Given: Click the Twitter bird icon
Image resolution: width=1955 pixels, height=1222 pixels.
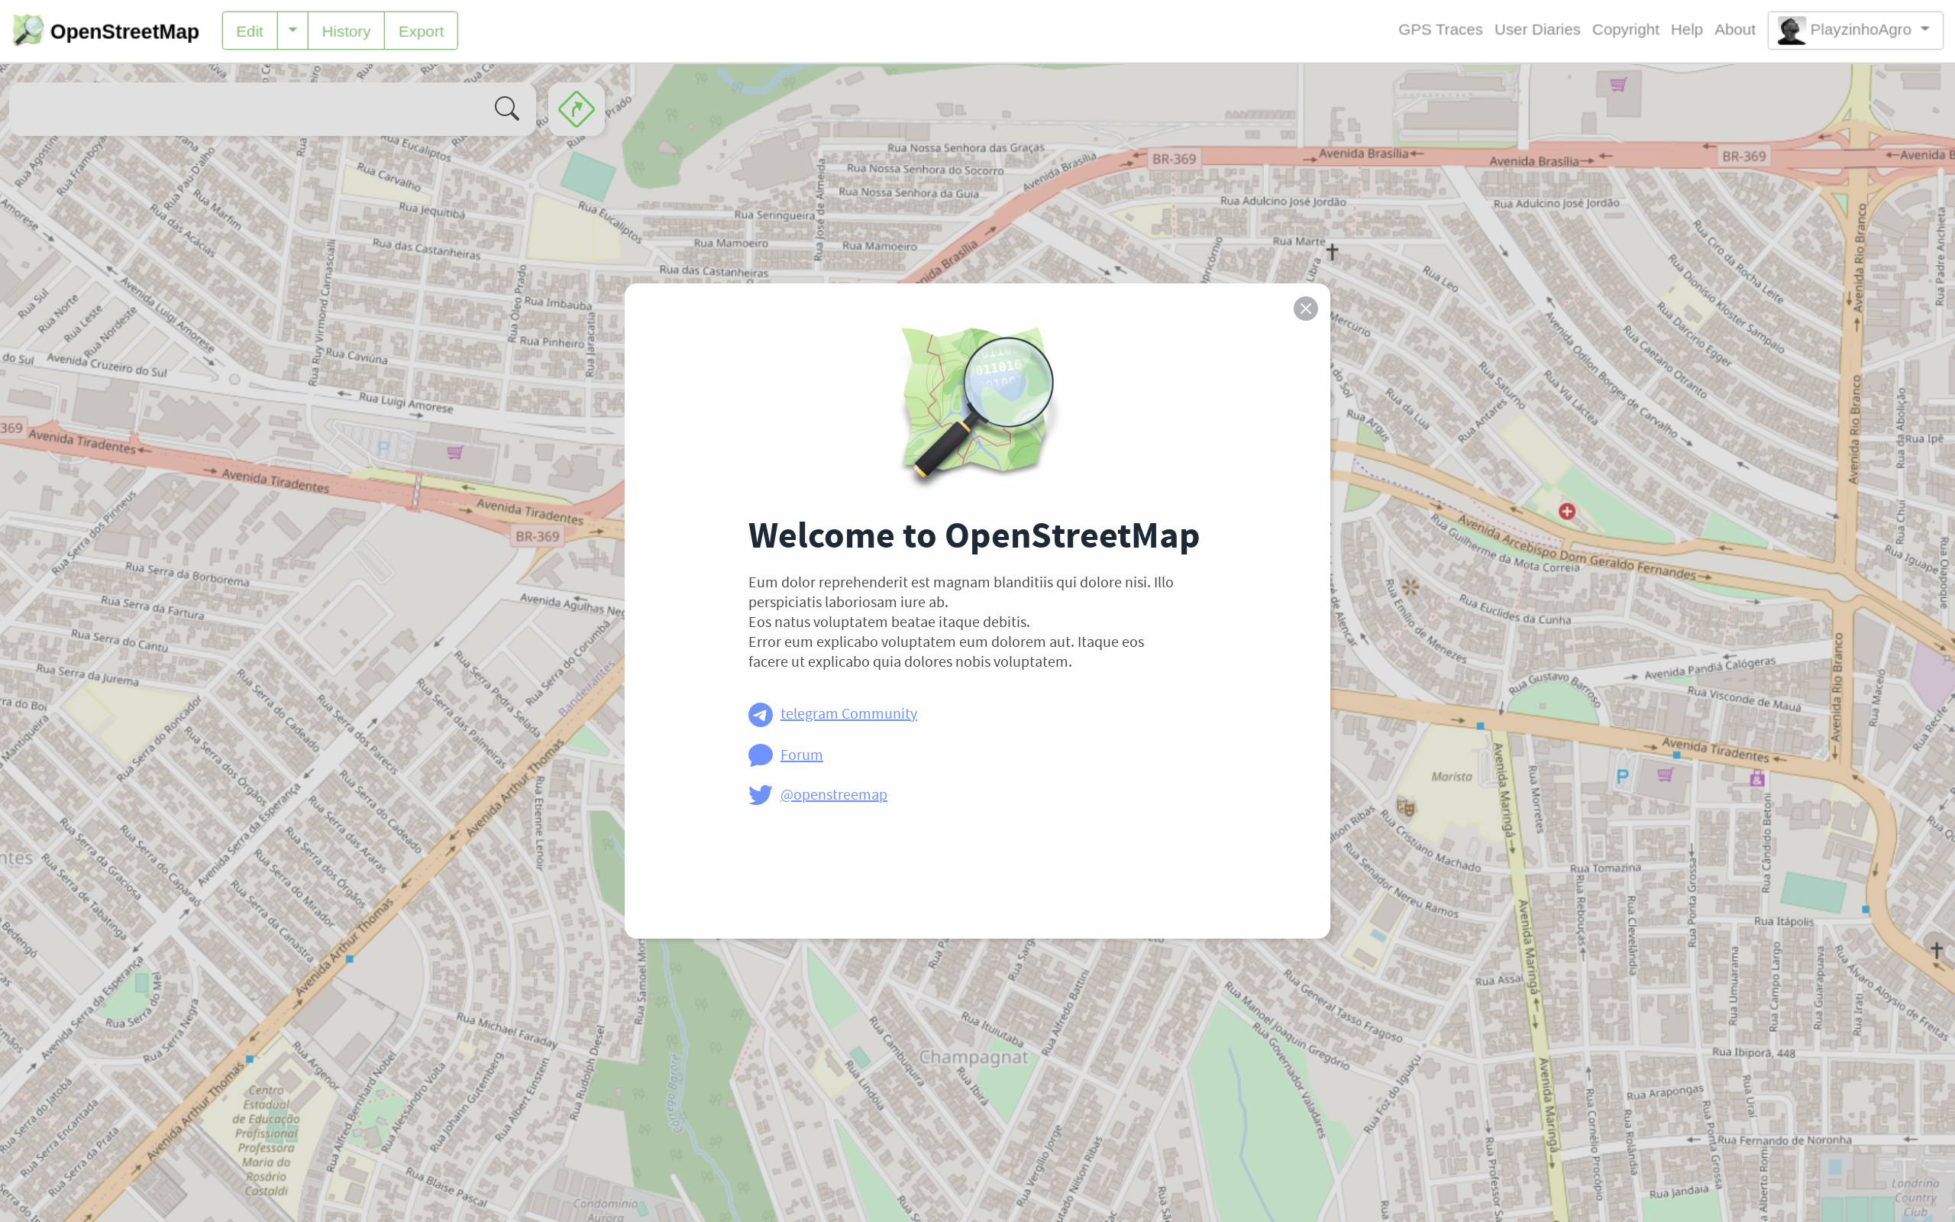Looking at the screenshot, I should (760, 794).
